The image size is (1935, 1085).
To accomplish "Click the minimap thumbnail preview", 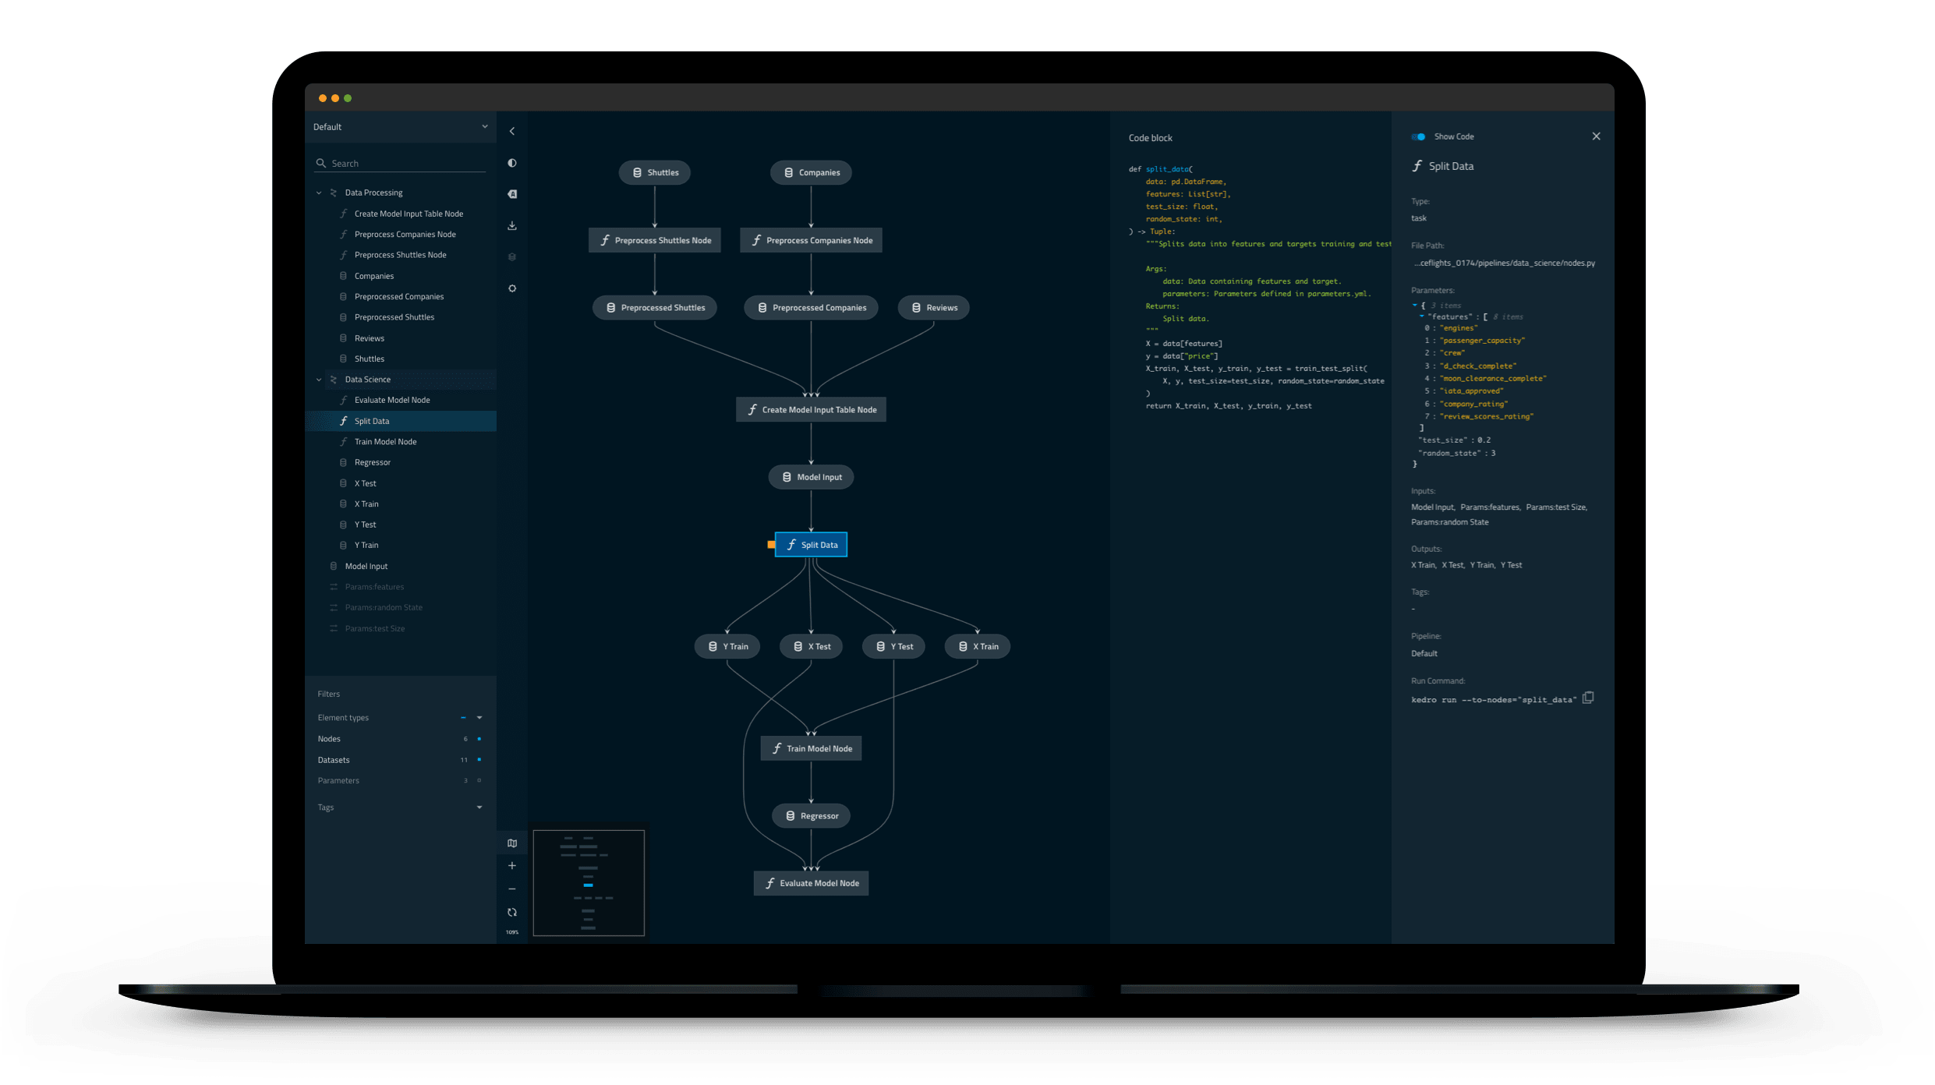I will click(589, 882).
